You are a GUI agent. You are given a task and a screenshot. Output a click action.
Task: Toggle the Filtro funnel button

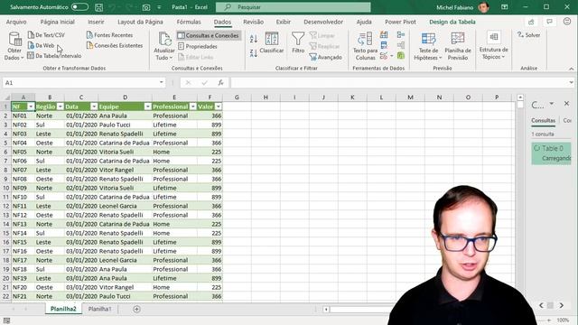[298, 42]
